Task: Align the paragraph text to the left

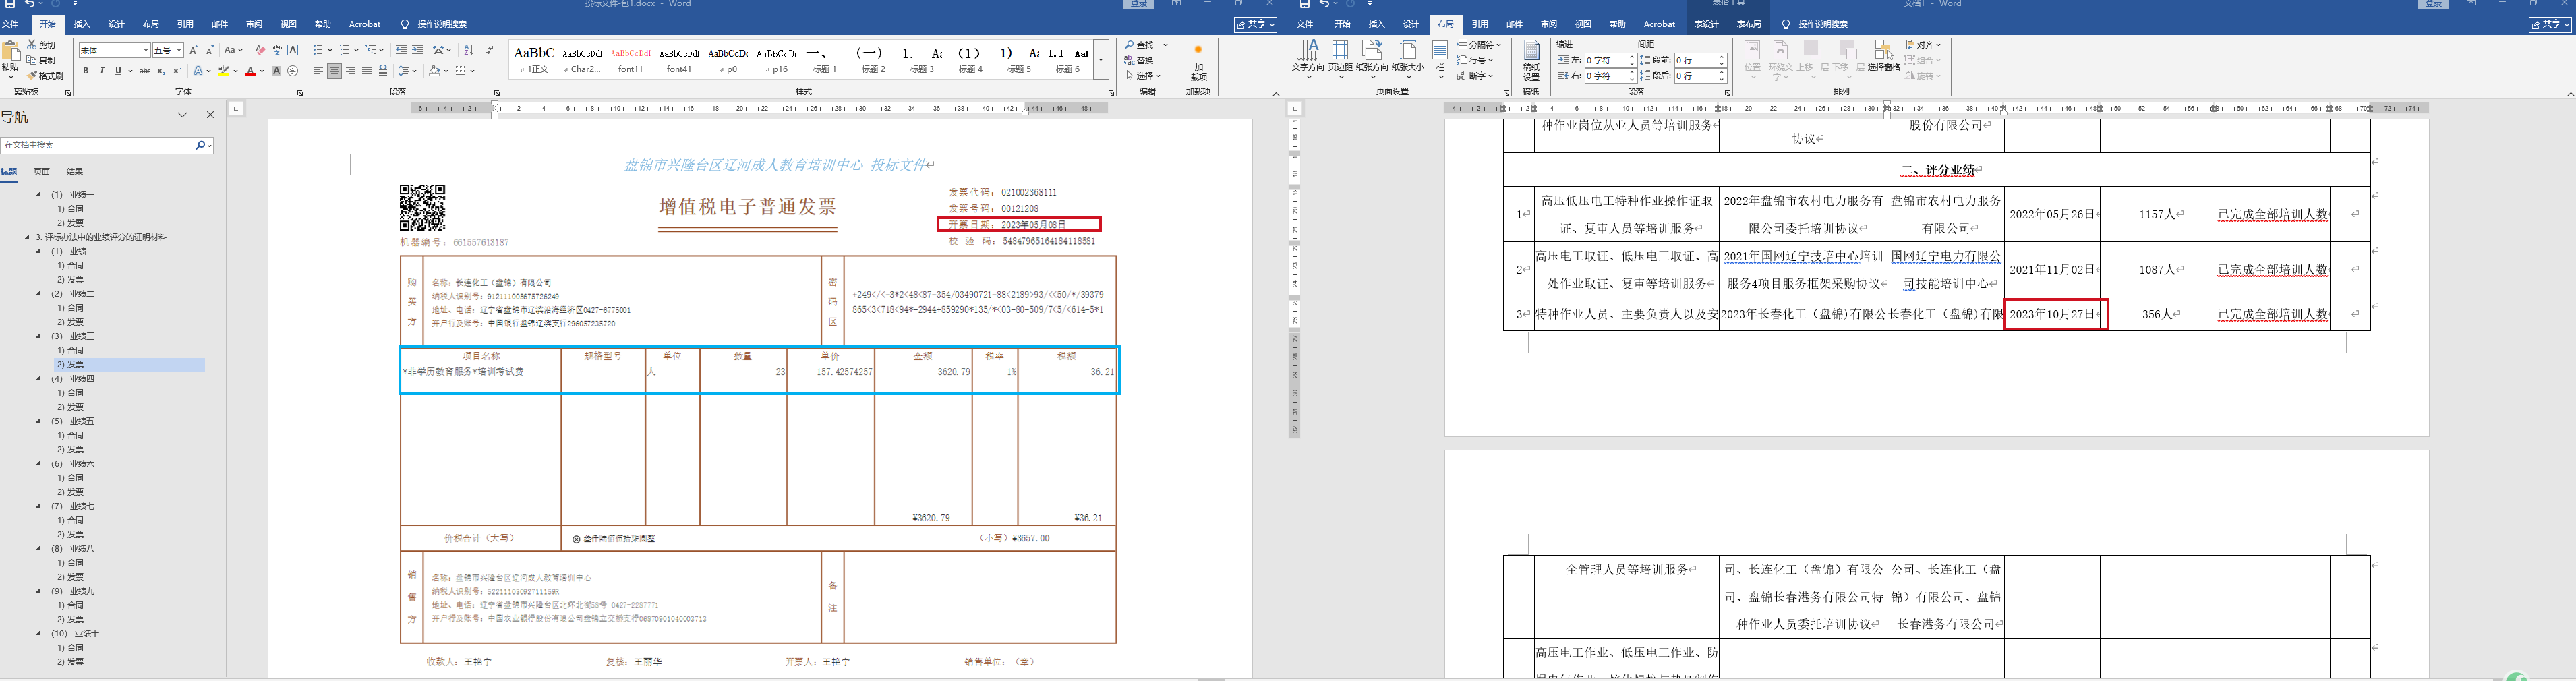Action: pyautogui.click(x=318, y=71)
